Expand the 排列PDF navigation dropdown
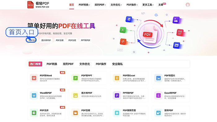 tap(100, 5)
